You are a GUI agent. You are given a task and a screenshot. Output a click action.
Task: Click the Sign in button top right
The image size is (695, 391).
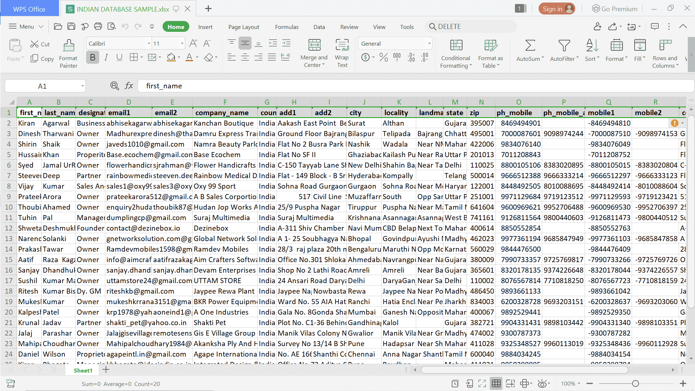(x=557, y=9)
